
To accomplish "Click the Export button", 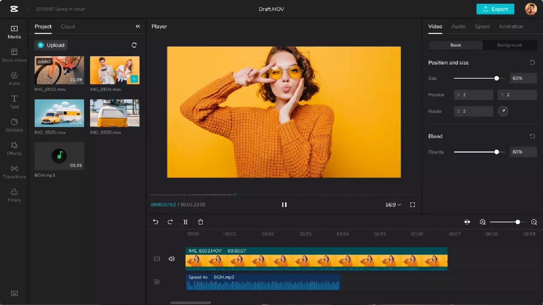I will pyautogui.click(x=495, y=9).
